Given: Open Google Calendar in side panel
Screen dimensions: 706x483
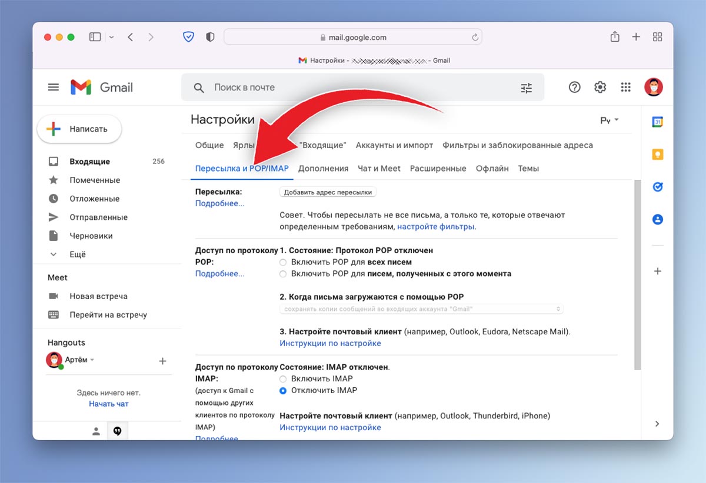Looking at the screenshot, I should pos(658,122).
